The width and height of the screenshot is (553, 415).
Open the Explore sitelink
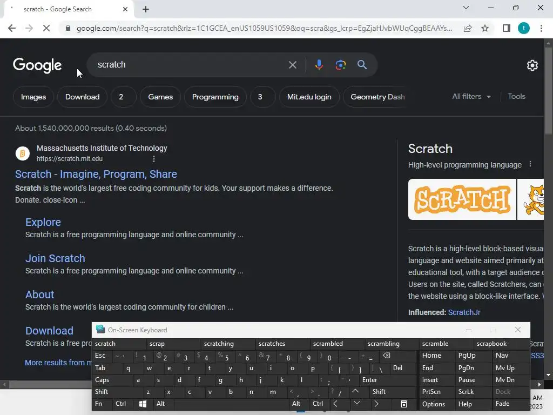pos(43,222)
